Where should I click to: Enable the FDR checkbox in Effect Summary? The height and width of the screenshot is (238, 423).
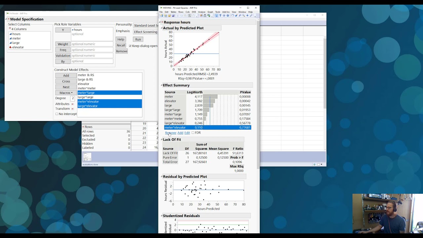click(193, 133)
